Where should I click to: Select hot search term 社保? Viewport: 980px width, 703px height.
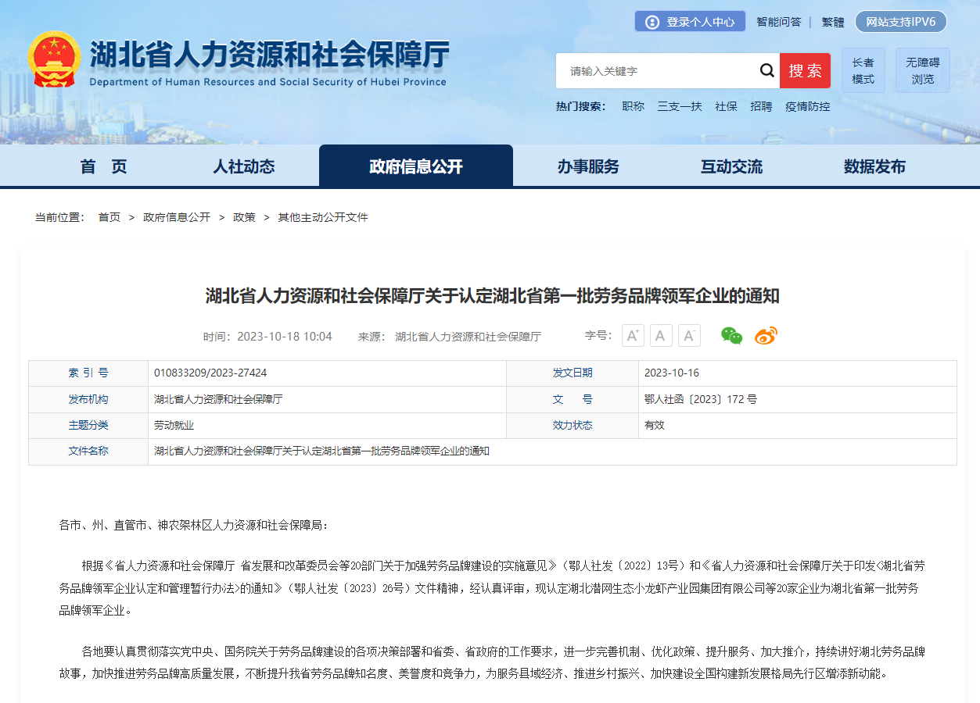726,106
